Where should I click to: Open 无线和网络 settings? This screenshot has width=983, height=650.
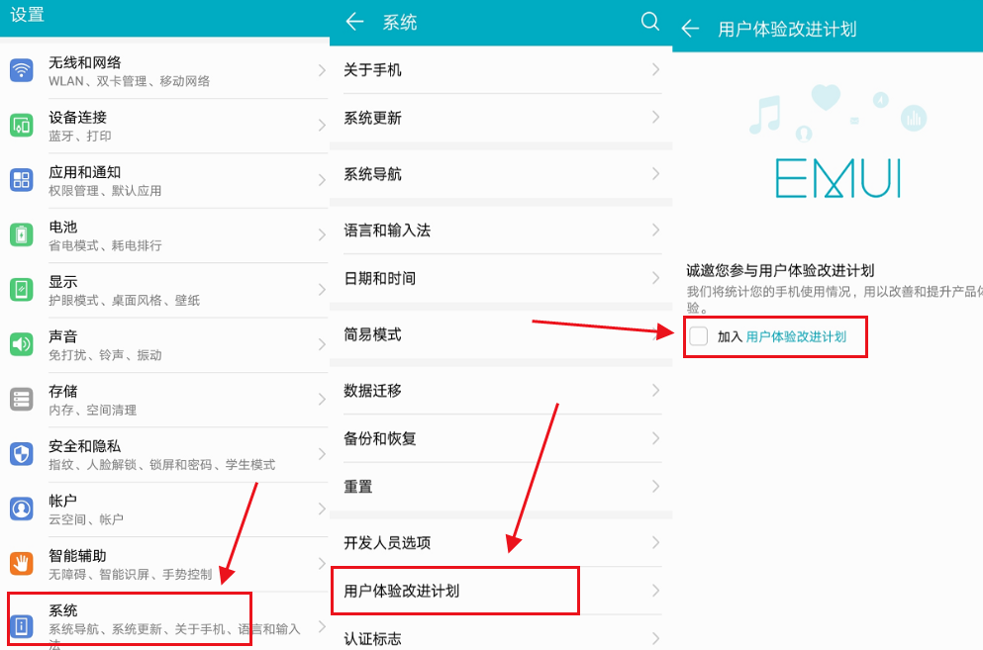click(165, 71)
